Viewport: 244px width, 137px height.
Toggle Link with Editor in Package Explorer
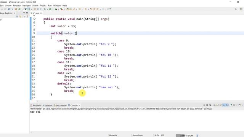point(20,16)
